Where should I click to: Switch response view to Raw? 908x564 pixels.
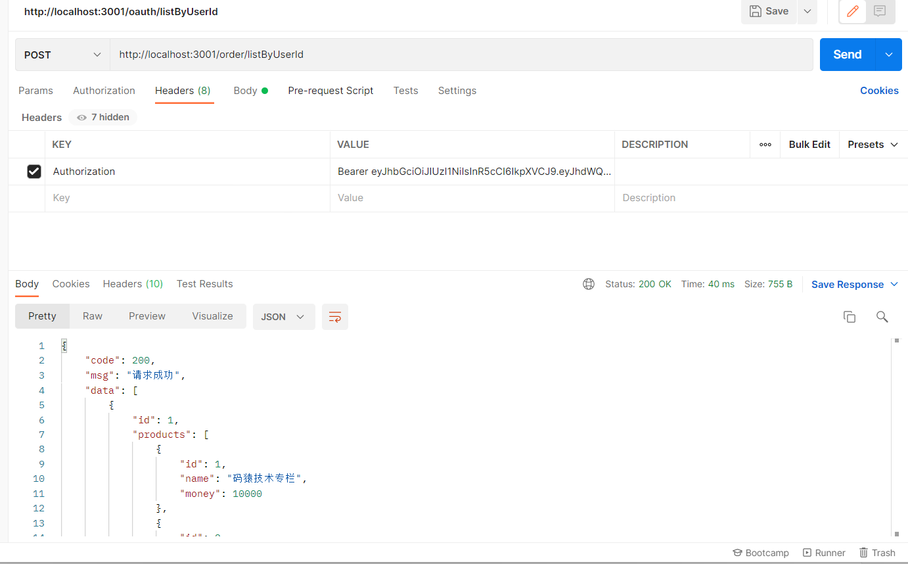click(x=93, y=316)
